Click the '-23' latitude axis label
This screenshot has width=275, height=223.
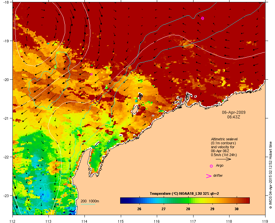click(7, 195)
